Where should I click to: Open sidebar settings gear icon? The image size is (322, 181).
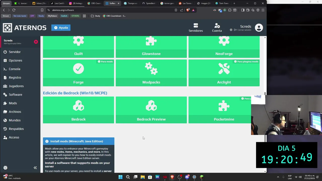tap(5, 168)
